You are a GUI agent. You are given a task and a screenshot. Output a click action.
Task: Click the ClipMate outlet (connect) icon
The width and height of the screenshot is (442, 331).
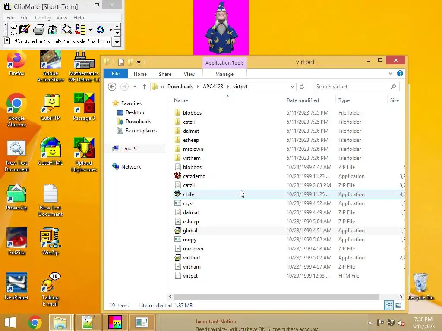13,30
